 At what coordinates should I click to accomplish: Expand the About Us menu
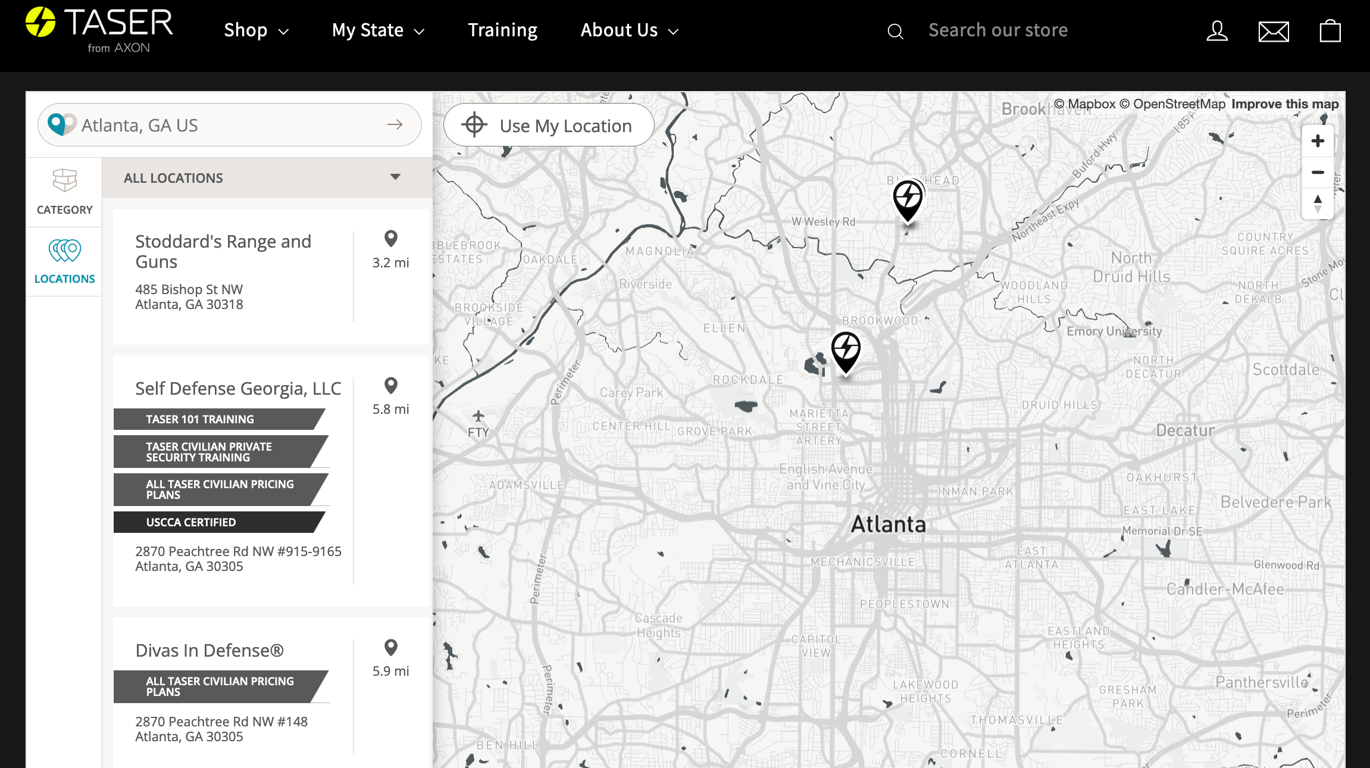tap(630, 30)
